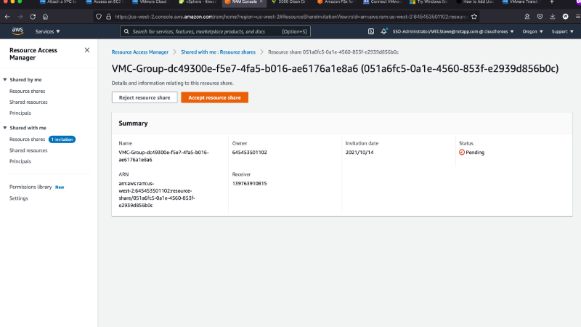
Task: Switch to the Attach a VPC browser tab
Action: coord(59,2)
